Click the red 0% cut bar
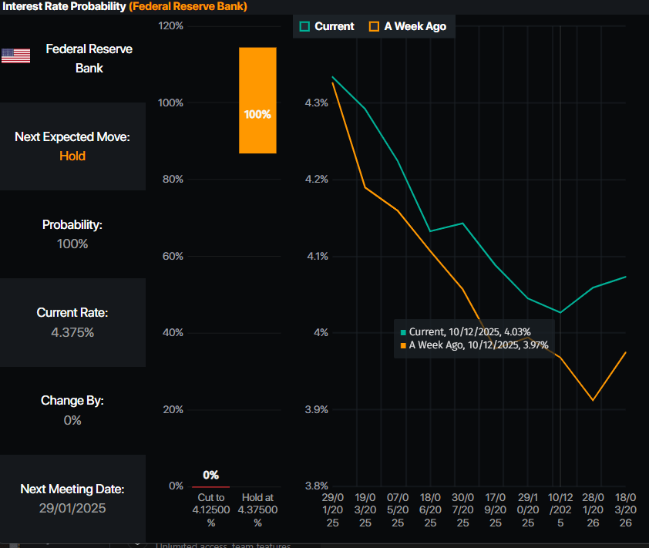649x548 pixels. coord(210,486)
